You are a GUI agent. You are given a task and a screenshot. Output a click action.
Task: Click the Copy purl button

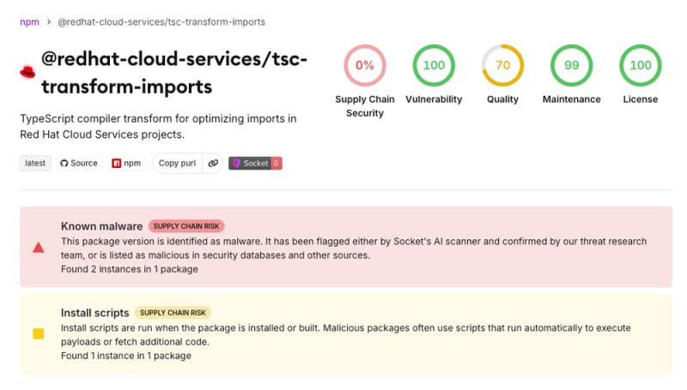tap(177, 163)
